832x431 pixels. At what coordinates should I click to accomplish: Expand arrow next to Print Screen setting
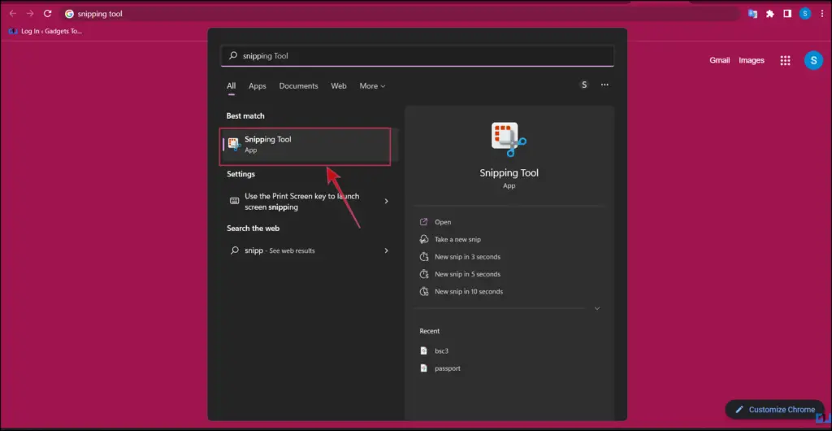[386, 201]
